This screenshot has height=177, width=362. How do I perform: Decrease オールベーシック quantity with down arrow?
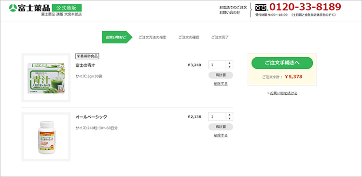click(x=229, y=118)
